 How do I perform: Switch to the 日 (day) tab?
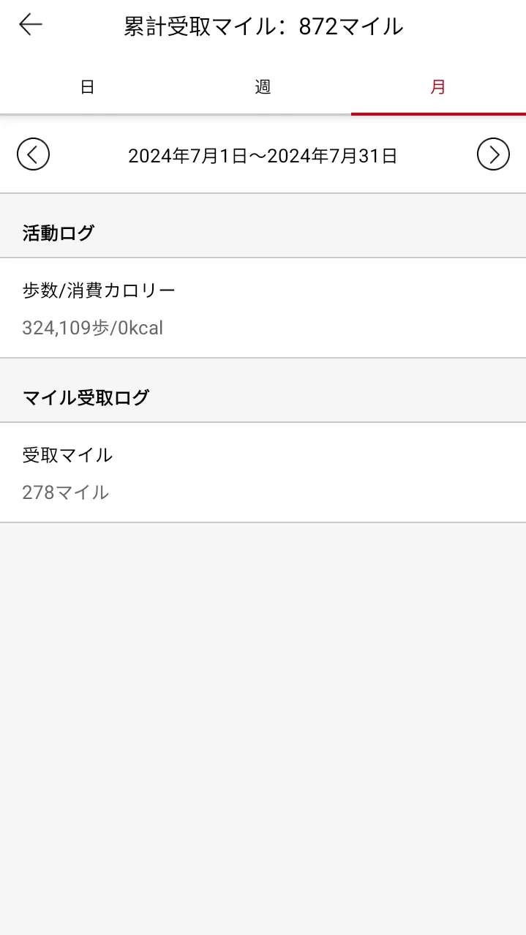click(87, 87)
